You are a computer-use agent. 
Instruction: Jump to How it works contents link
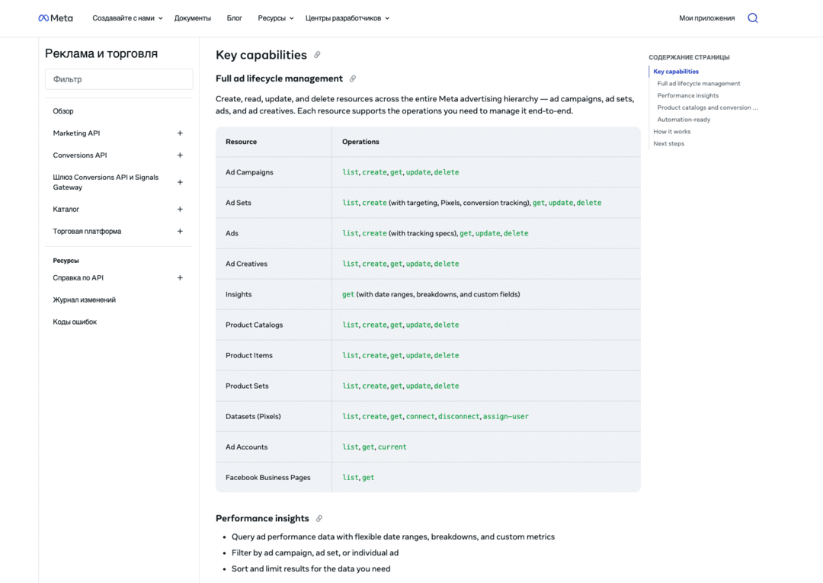pyautogui.click(x=672, y=132)
